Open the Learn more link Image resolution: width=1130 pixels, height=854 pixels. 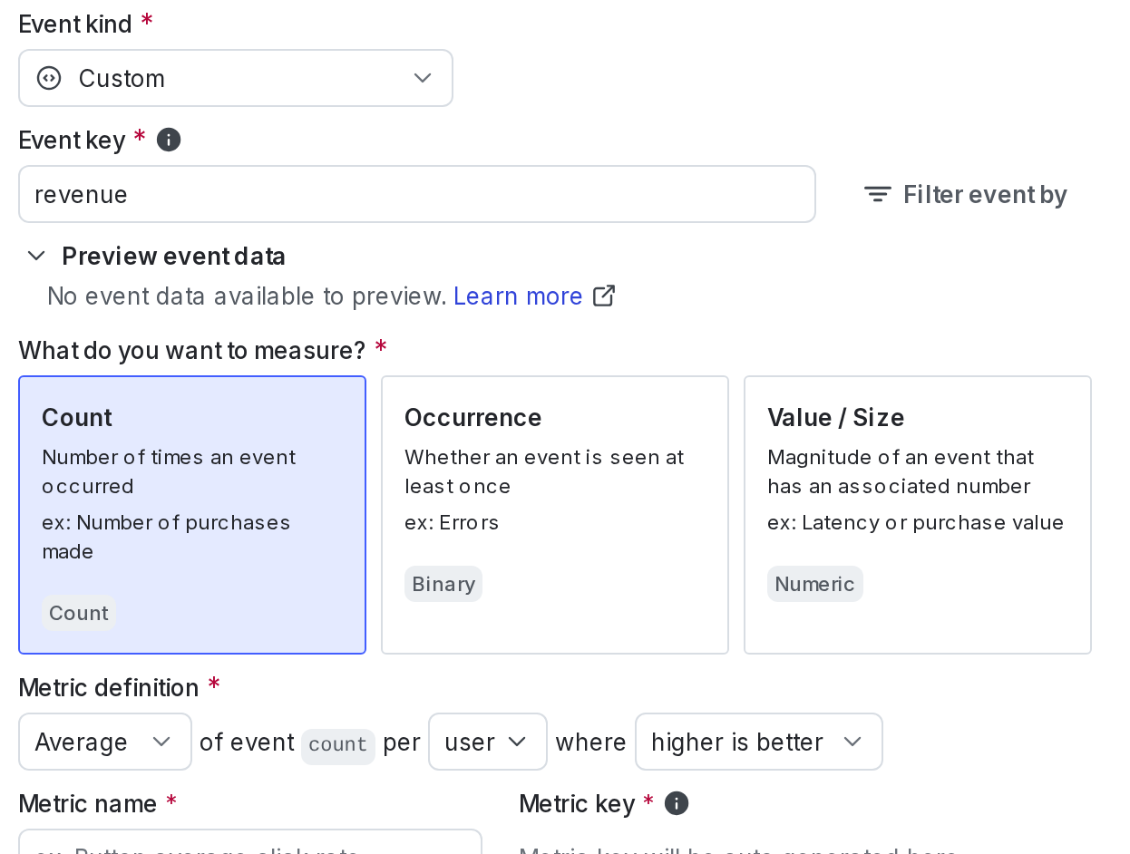point(518,296)
